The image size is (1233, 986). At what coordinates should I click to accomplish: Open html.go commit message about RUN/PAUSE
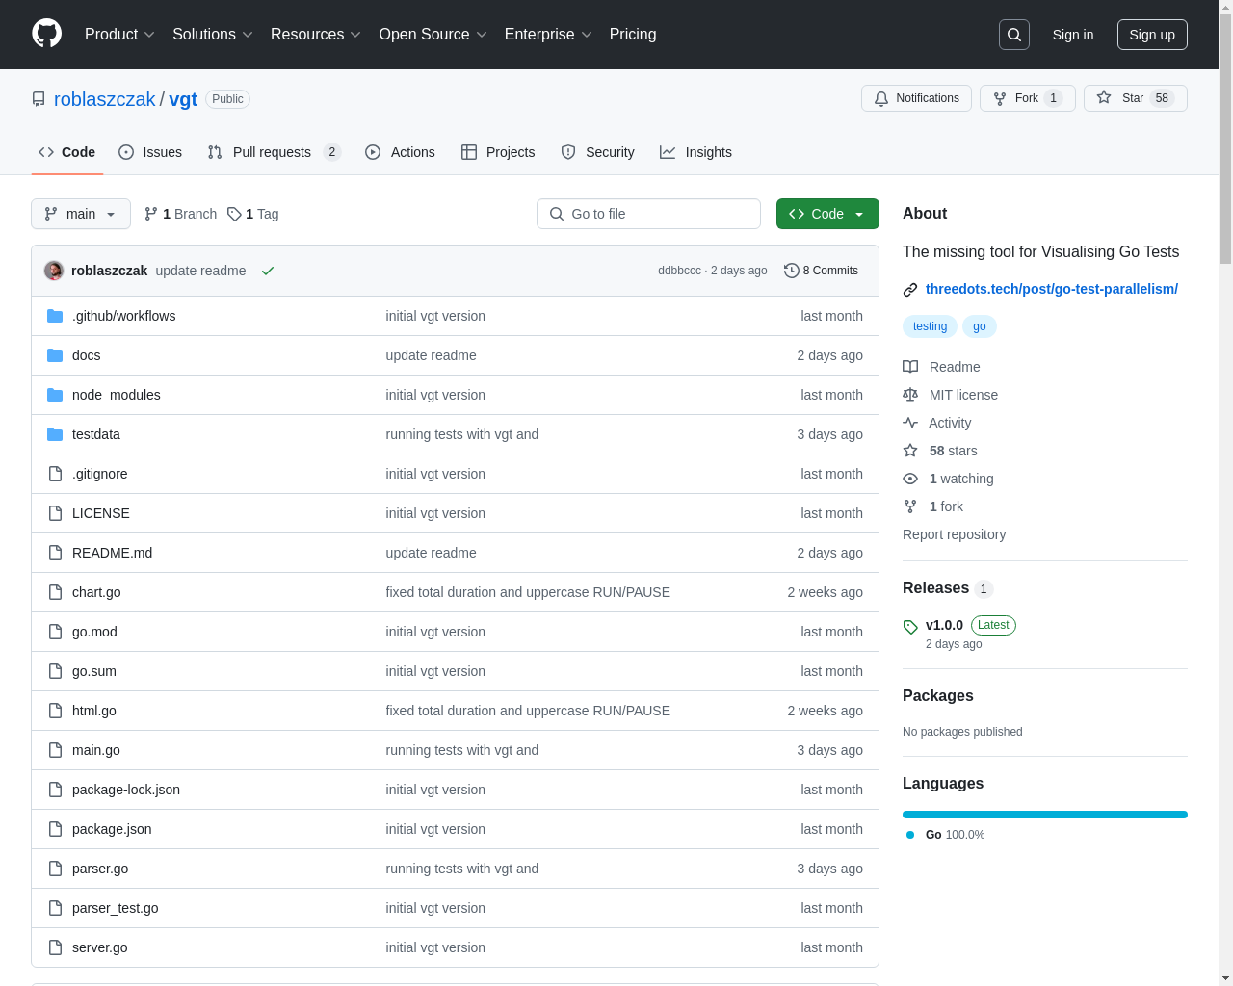(528, 711)
